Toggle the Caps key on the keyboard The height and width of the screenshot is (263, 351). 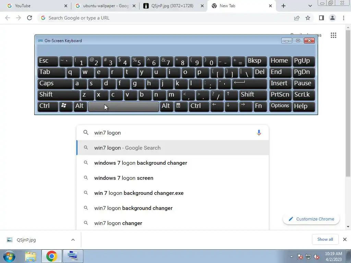(x=55, y=84)
